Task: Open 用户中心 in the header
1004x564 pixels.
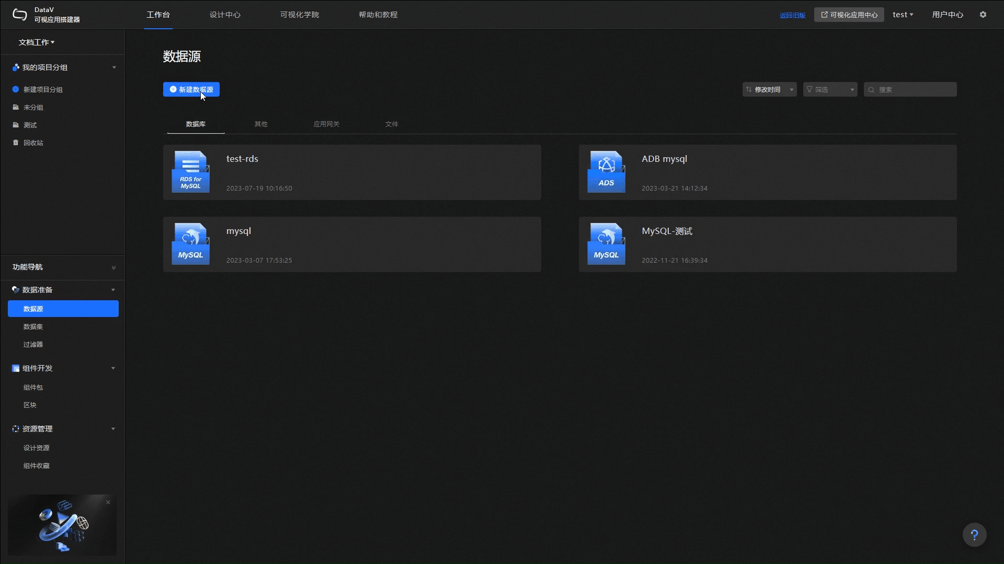Action: 948,15
